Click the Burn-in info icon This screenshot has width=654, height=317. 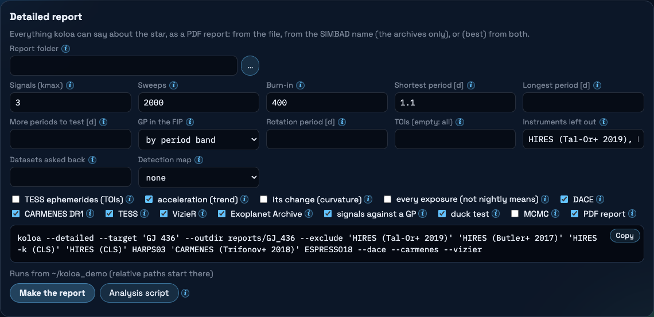[x=300, y=85]
